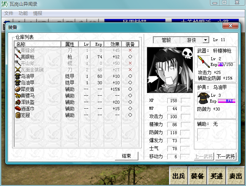Open the 管毅 character dropdown arrow

(x=206, y=40)
